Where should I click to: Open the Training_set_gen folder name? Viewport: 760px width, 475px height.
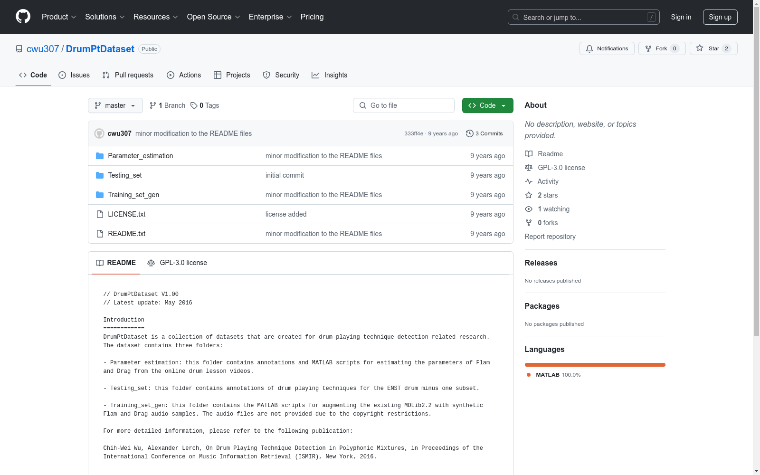pyautogui.click(x=133, y=195)
